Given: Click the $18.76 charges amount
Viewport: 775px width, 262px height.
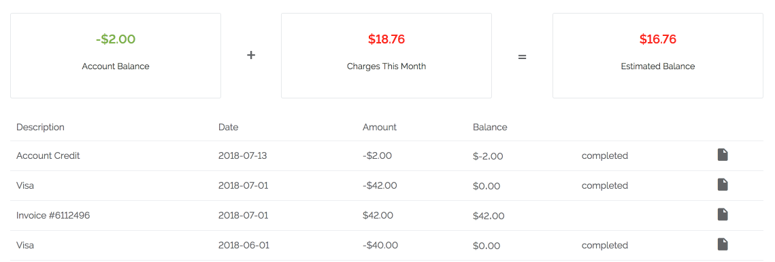Looking at the screenshot, I should pyautogui.click(x=386, y=39).
